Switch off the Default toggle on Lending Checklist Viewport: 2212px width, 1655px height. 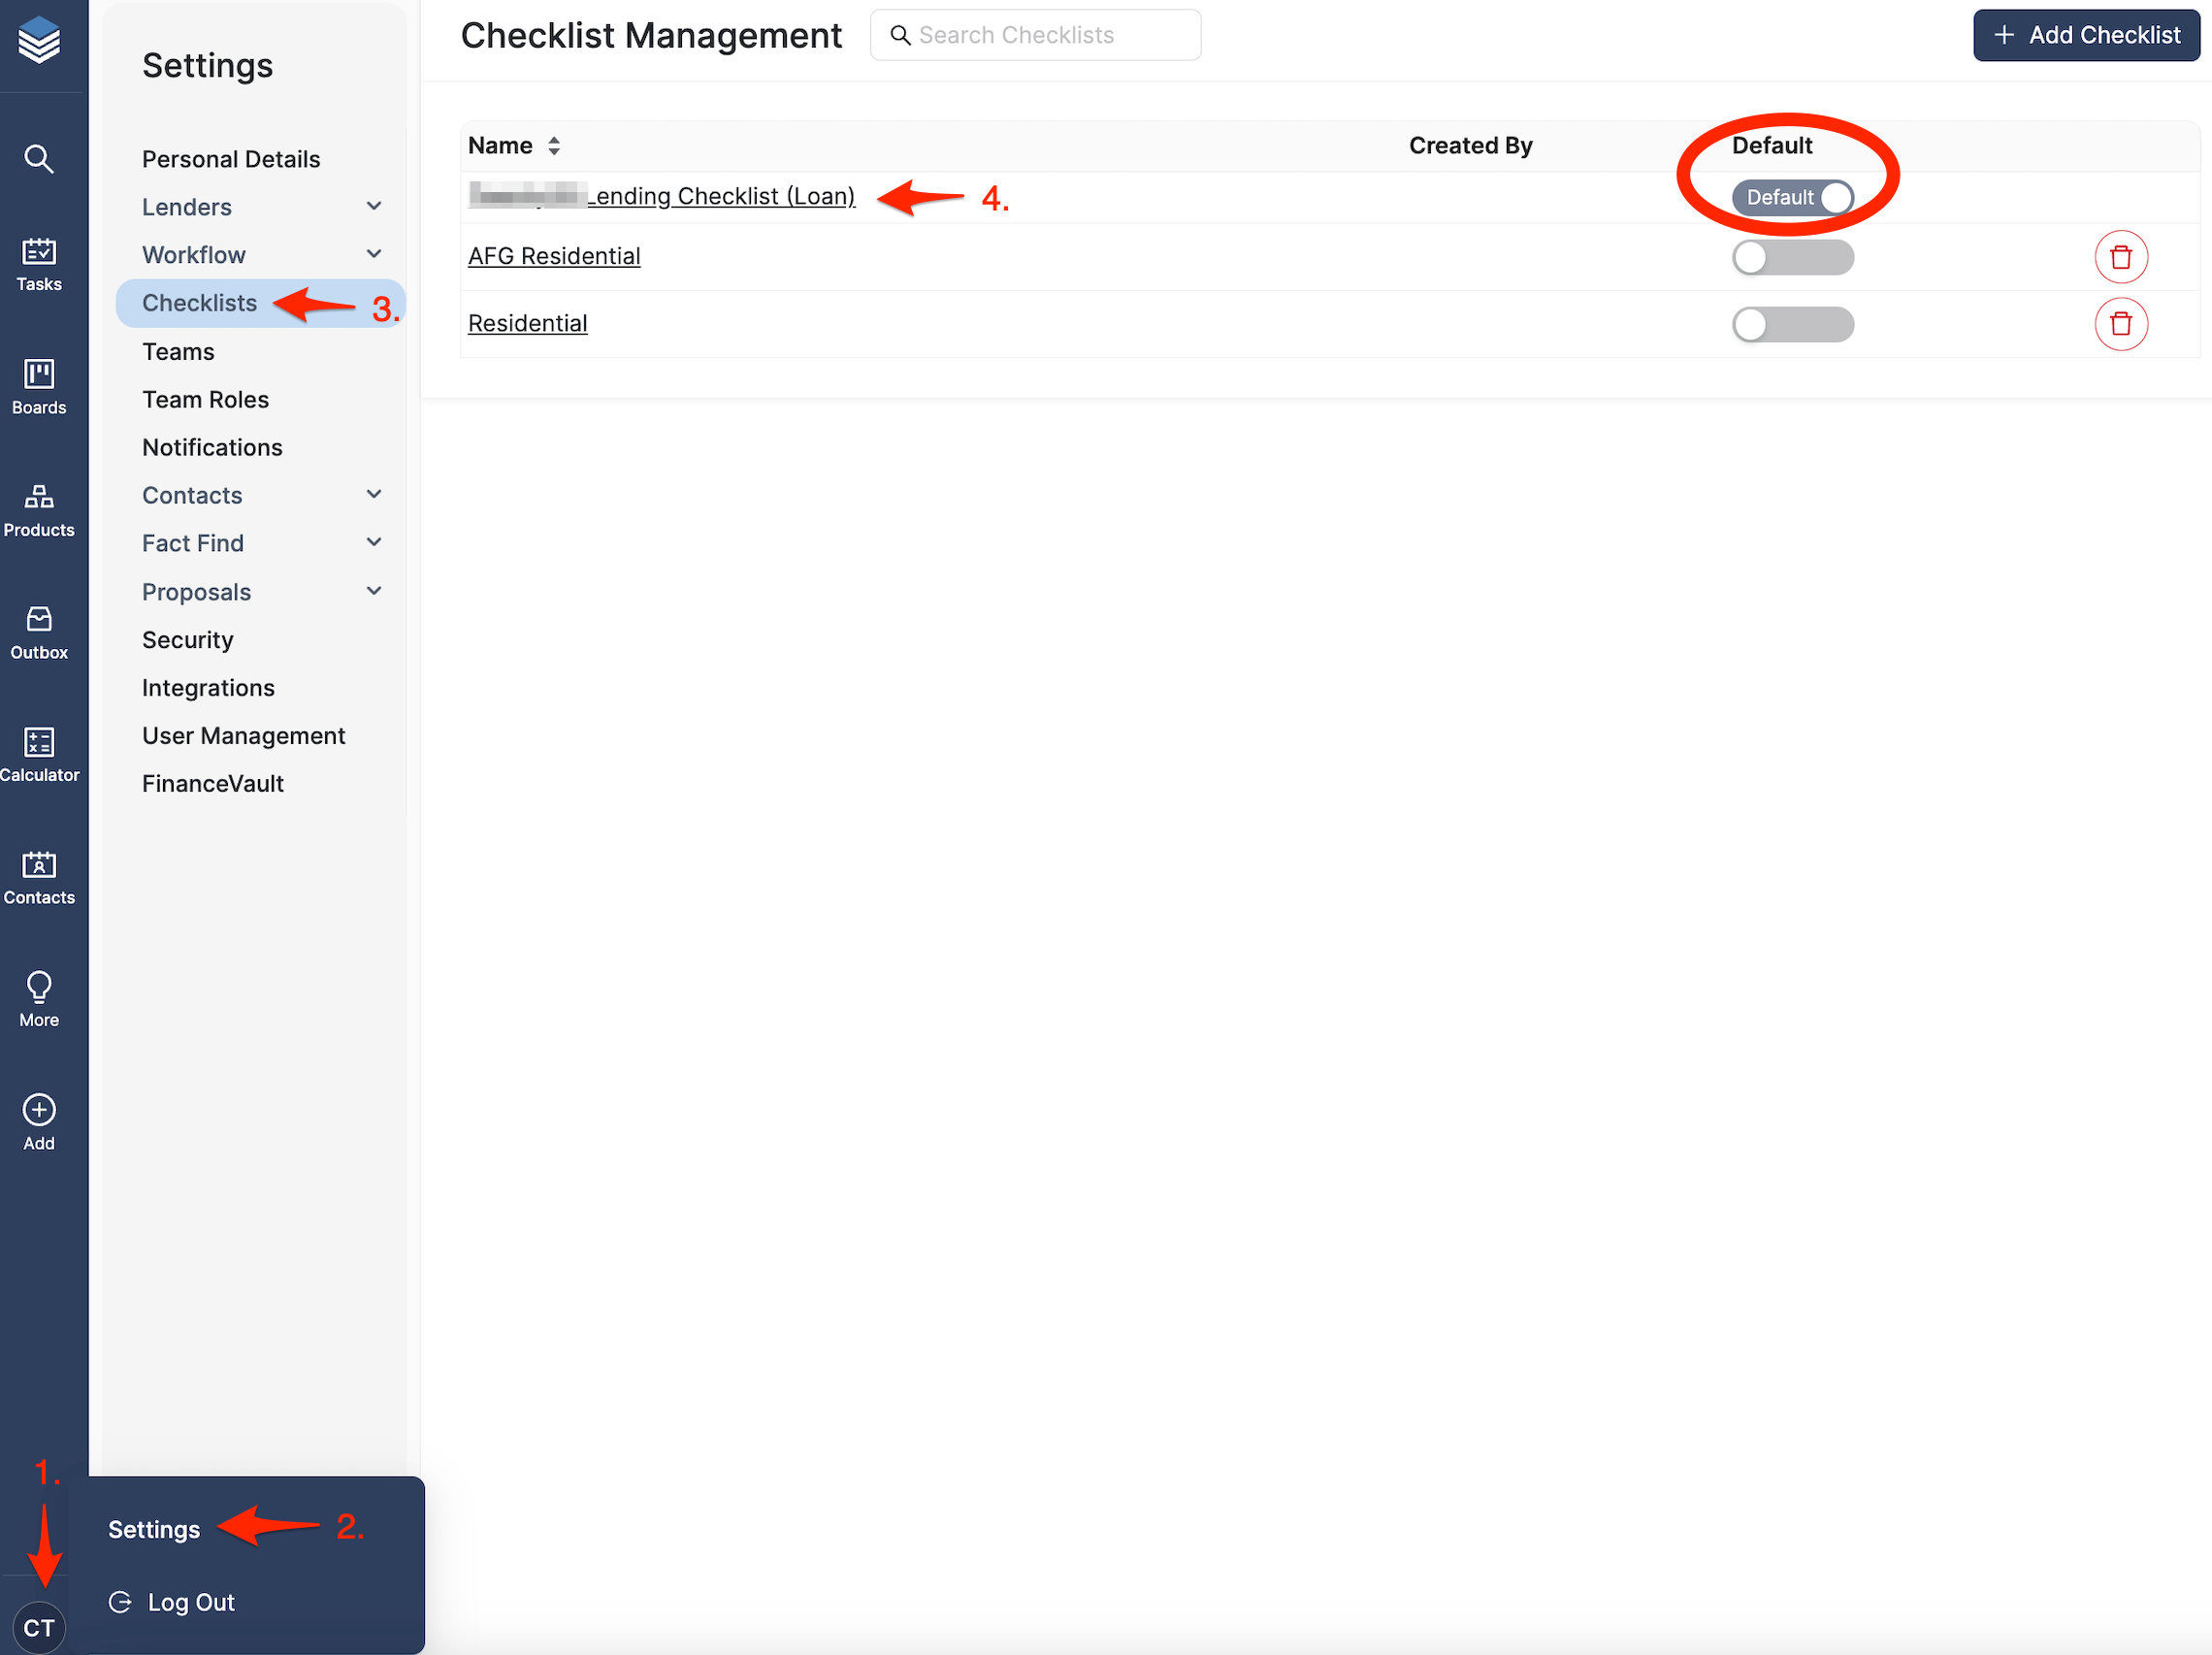pyautogui.click(x=1792, y=197)
